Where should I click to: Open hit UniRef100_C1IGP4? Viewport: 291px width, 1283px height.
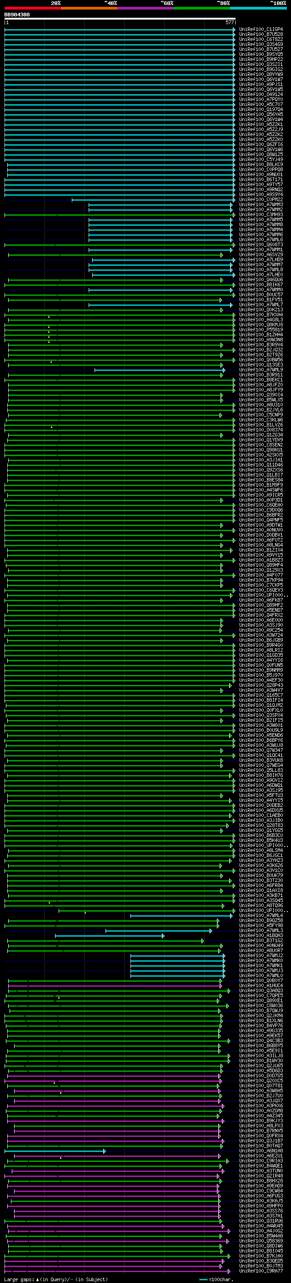coord(261,30)
